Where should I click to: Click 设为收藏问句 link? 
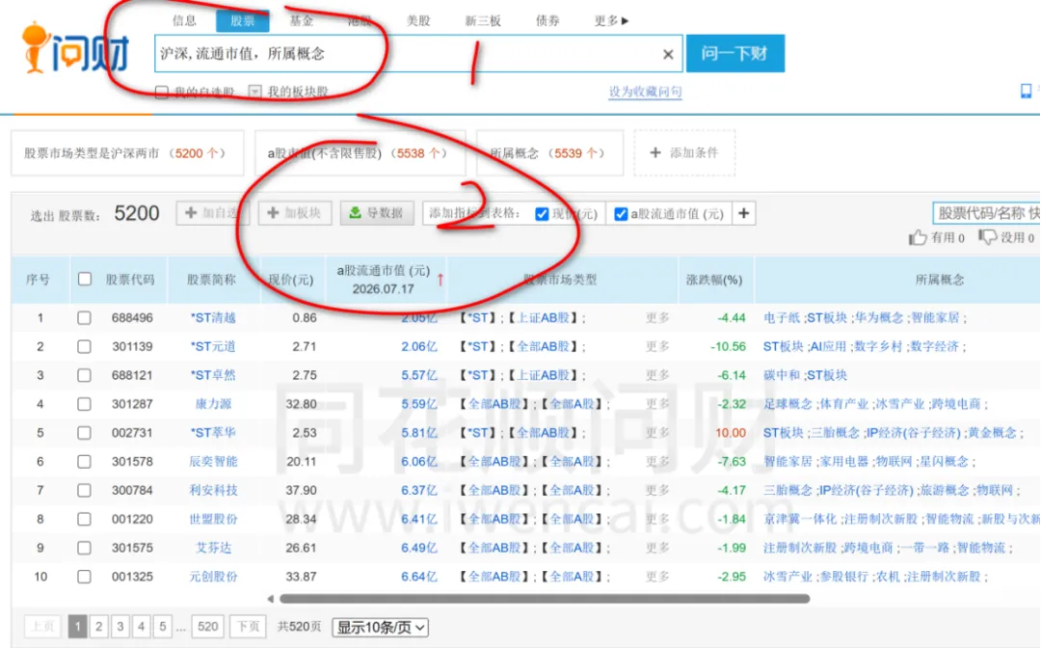(645, 92)
